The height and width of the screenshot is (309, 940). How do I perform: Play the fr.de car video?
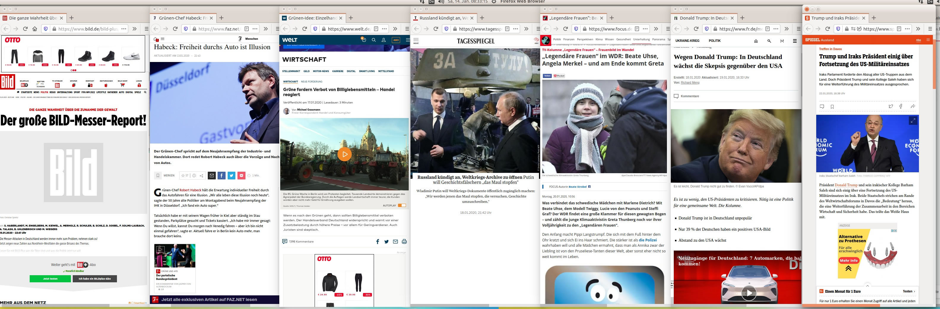pyautogui.click(x=749, y=293)
